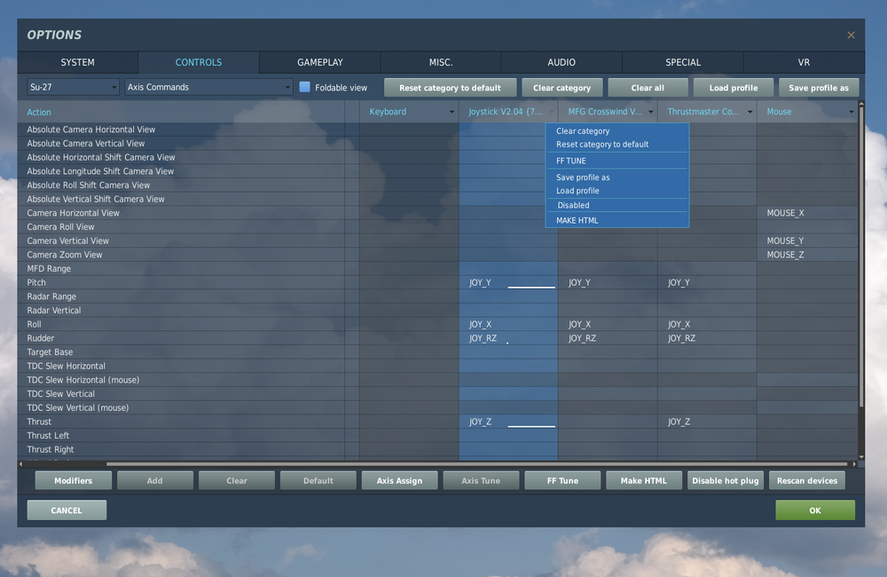
Task: Close the Options window with the X
Action: (x=851, y=36)
